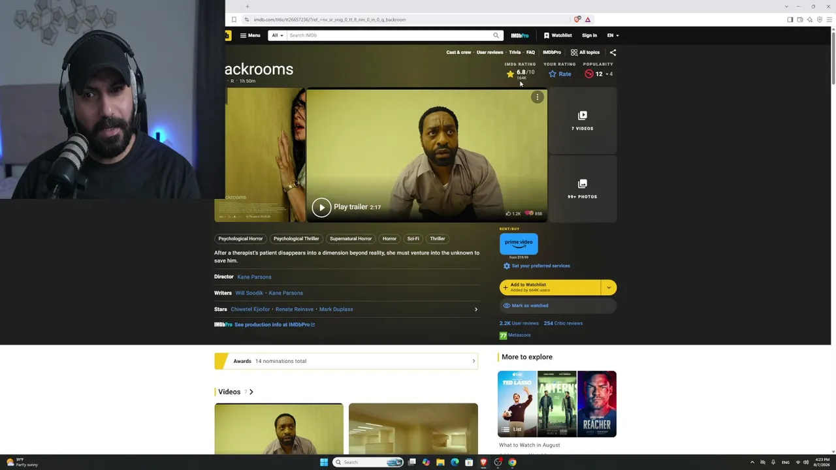
Task: Open the Watchlist from the header
Action: coord(558,35)
